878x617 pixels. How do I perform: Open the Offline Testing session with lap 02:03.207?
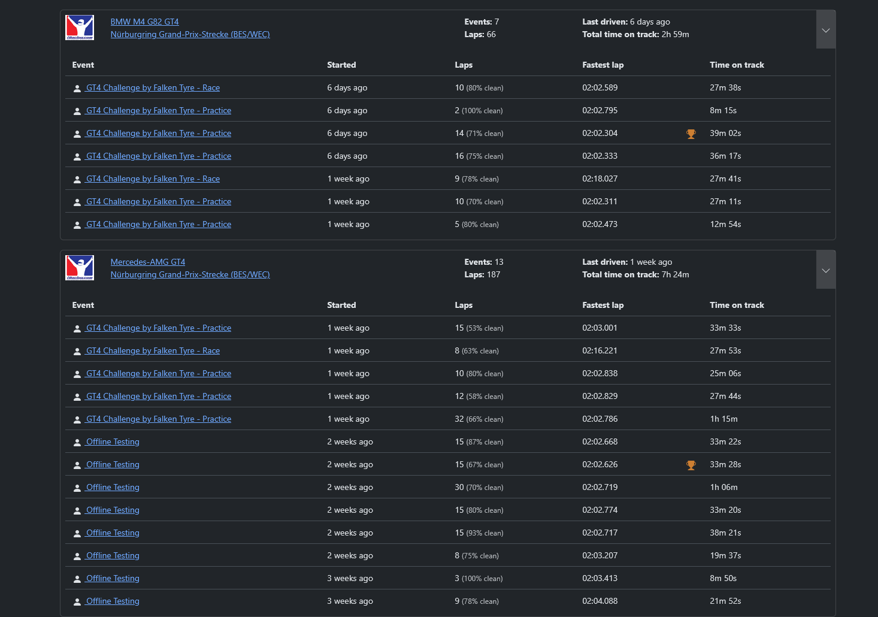coord(113,555)
